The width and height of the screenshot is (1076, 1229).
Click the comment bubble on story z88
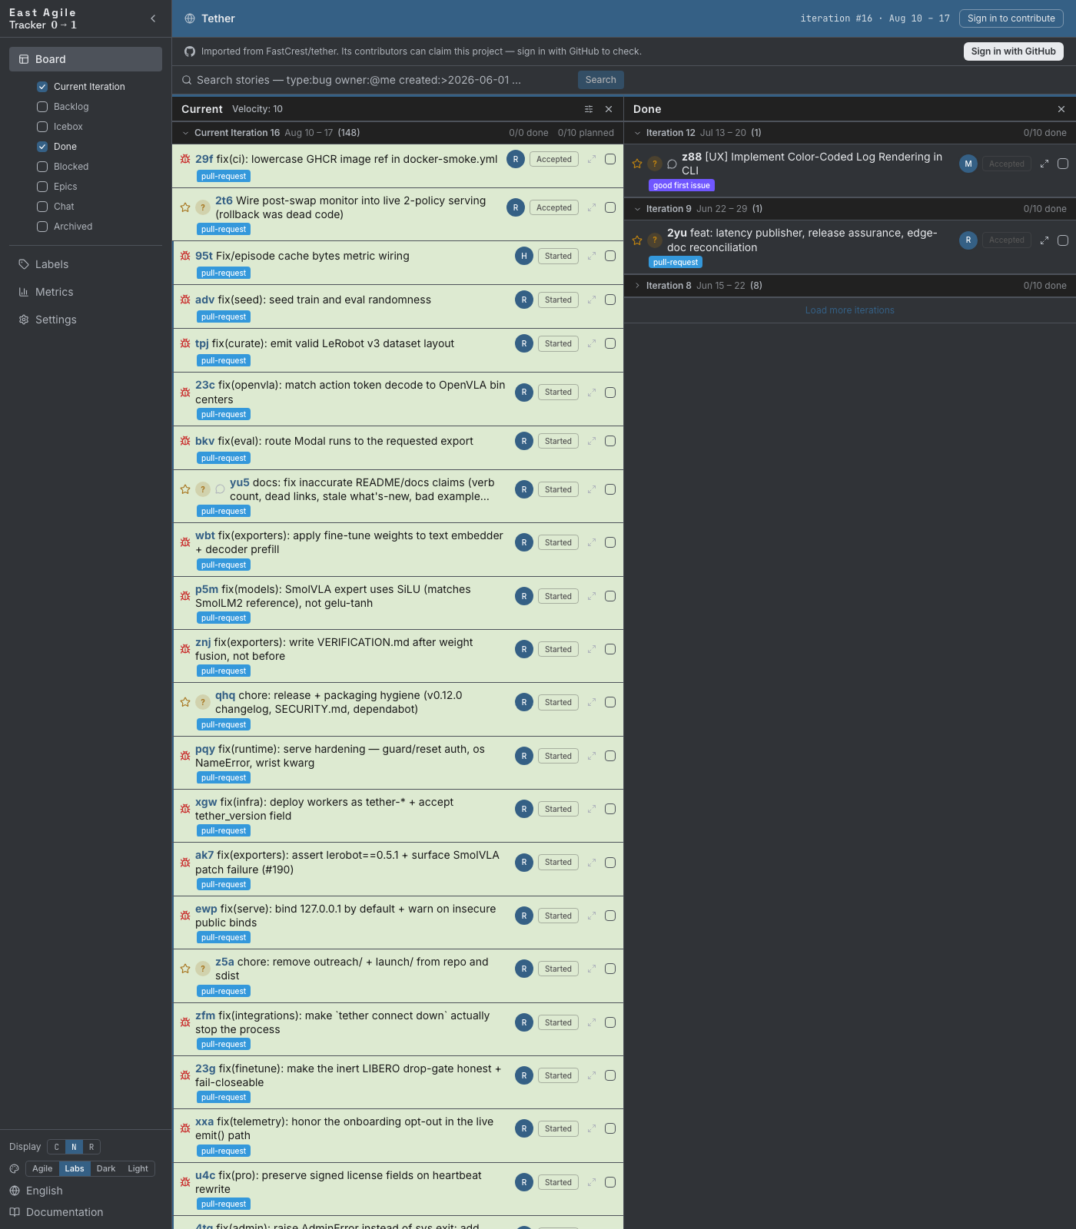tap(672, 164)
